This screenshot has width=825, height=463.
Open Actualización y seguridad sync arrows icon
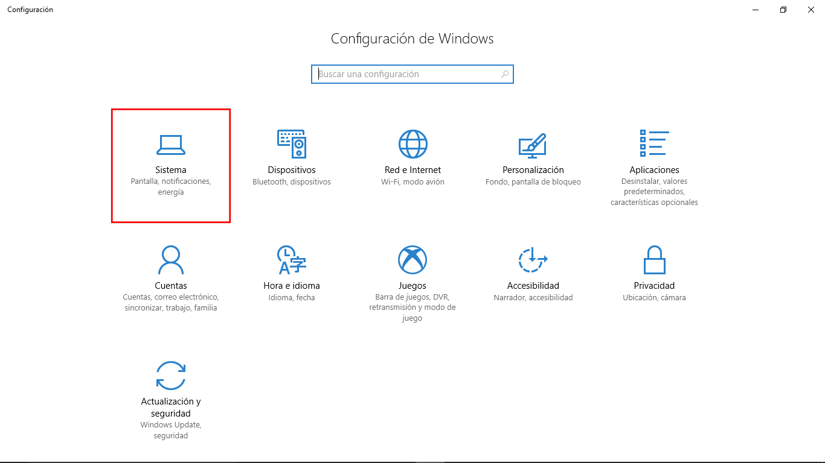[171, 376]
